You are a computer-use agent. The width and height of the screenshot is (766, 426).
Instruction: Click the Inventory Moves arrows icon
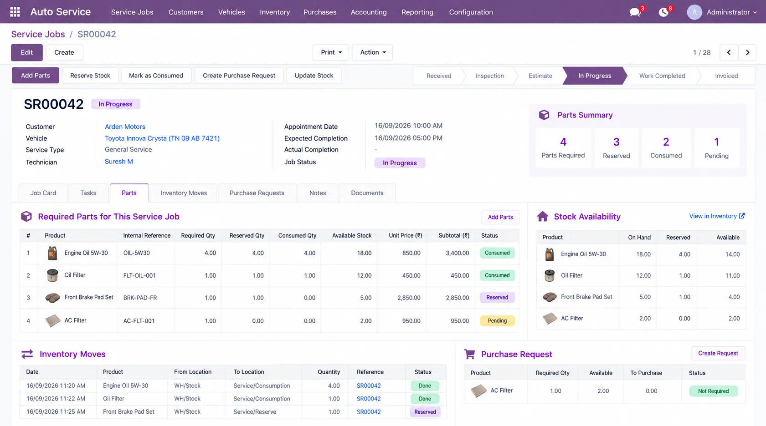click(x=27, y=354)
